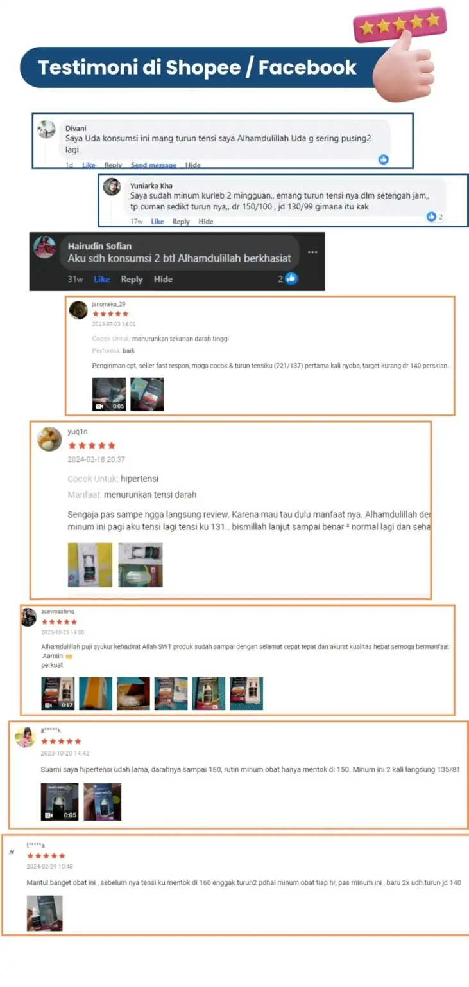Play the 0:05 video in janomeku_29's review
This screenshot has height=987, width=469.
[x=109, y=394]
